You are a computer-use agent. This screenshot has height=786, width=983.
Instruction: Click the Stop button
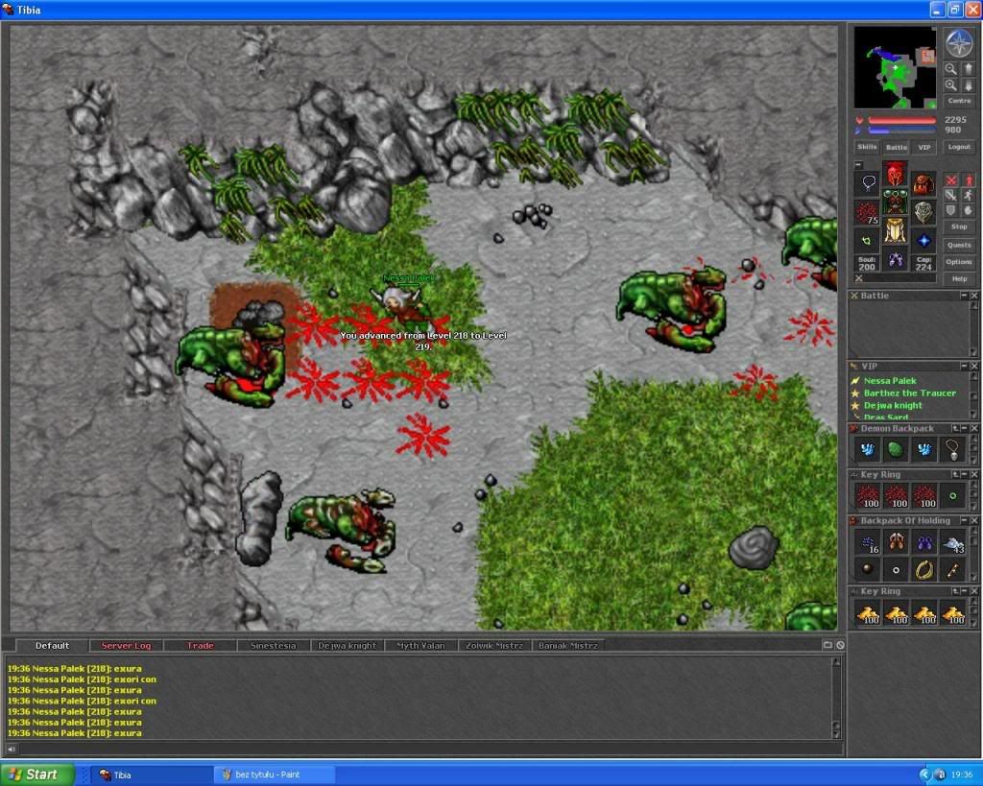point(959,226)
